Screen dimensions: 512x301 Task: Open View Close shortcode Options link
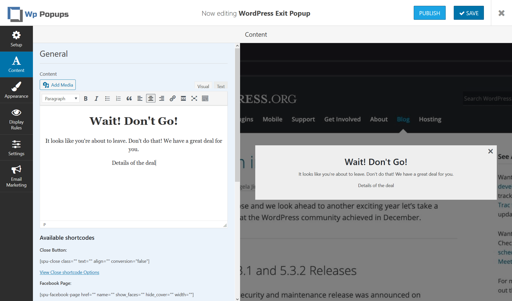(69, 272)
